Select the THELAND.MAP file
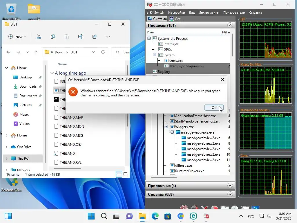This screenshot has height=223, width=297. coord(71,117)
